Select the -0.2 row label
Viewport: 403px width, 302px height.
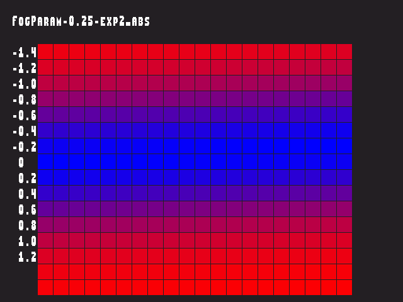coord(25,147)
